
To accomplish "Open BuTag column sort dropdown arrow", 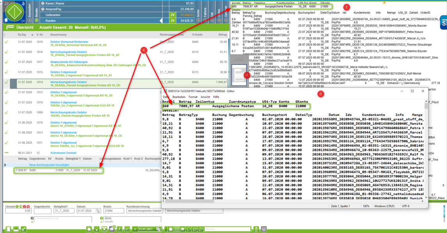I will (x=32, y=35).
